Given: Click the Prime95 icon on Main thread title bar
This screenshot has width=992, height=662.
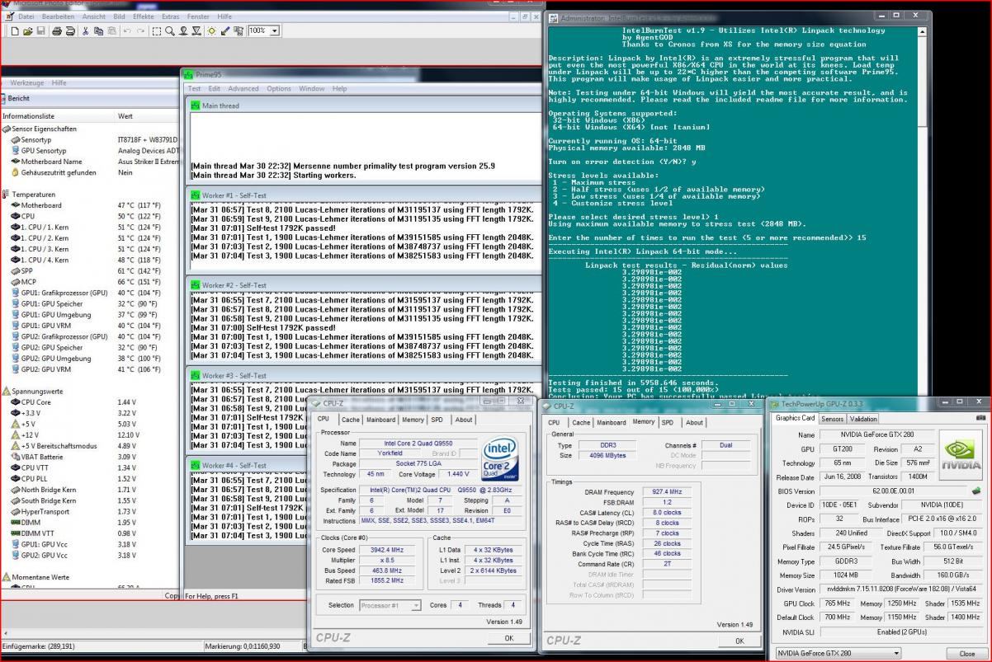Looking at the screenshot, I should point(196,106).
